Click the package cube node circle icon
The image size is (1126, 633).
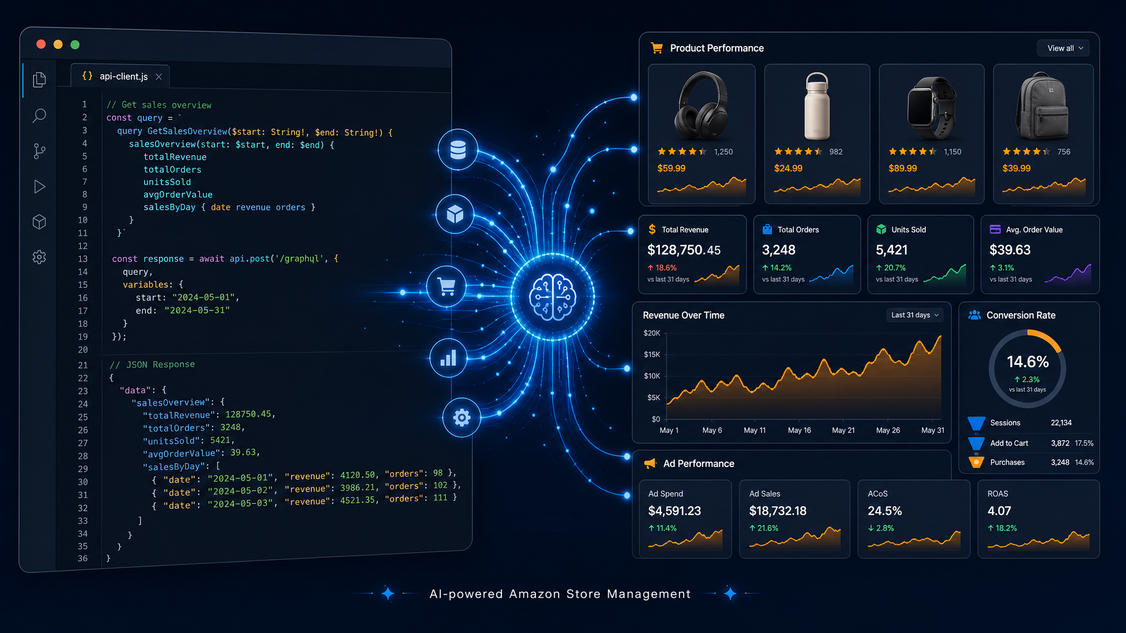[455, 214]
